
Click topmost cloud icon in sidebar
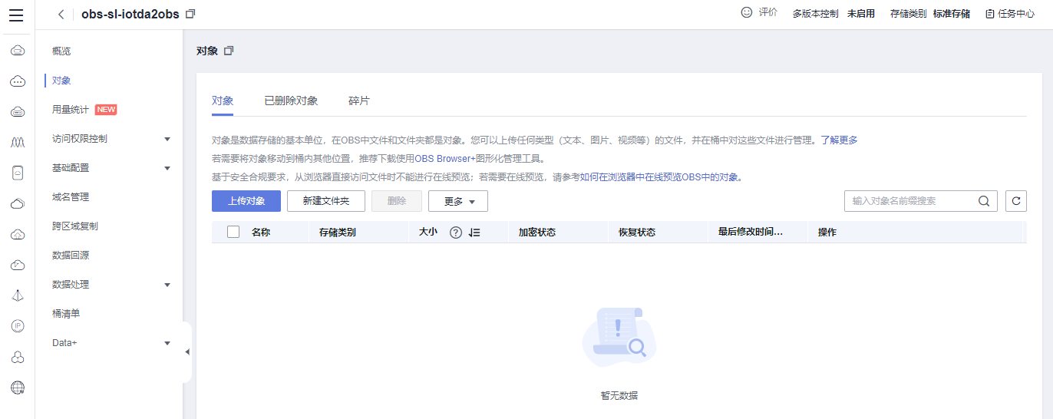click(x=18, y=51)
